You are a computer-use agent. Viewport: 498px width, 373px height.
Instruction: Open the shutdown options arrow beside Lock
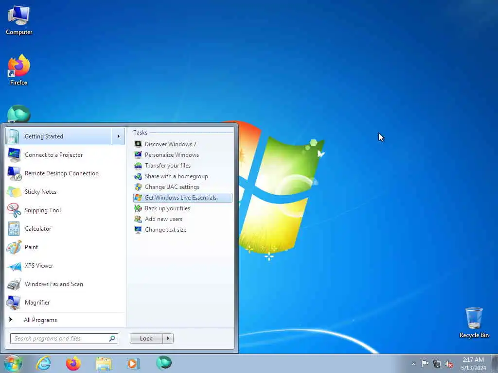[x=168, y=339]
